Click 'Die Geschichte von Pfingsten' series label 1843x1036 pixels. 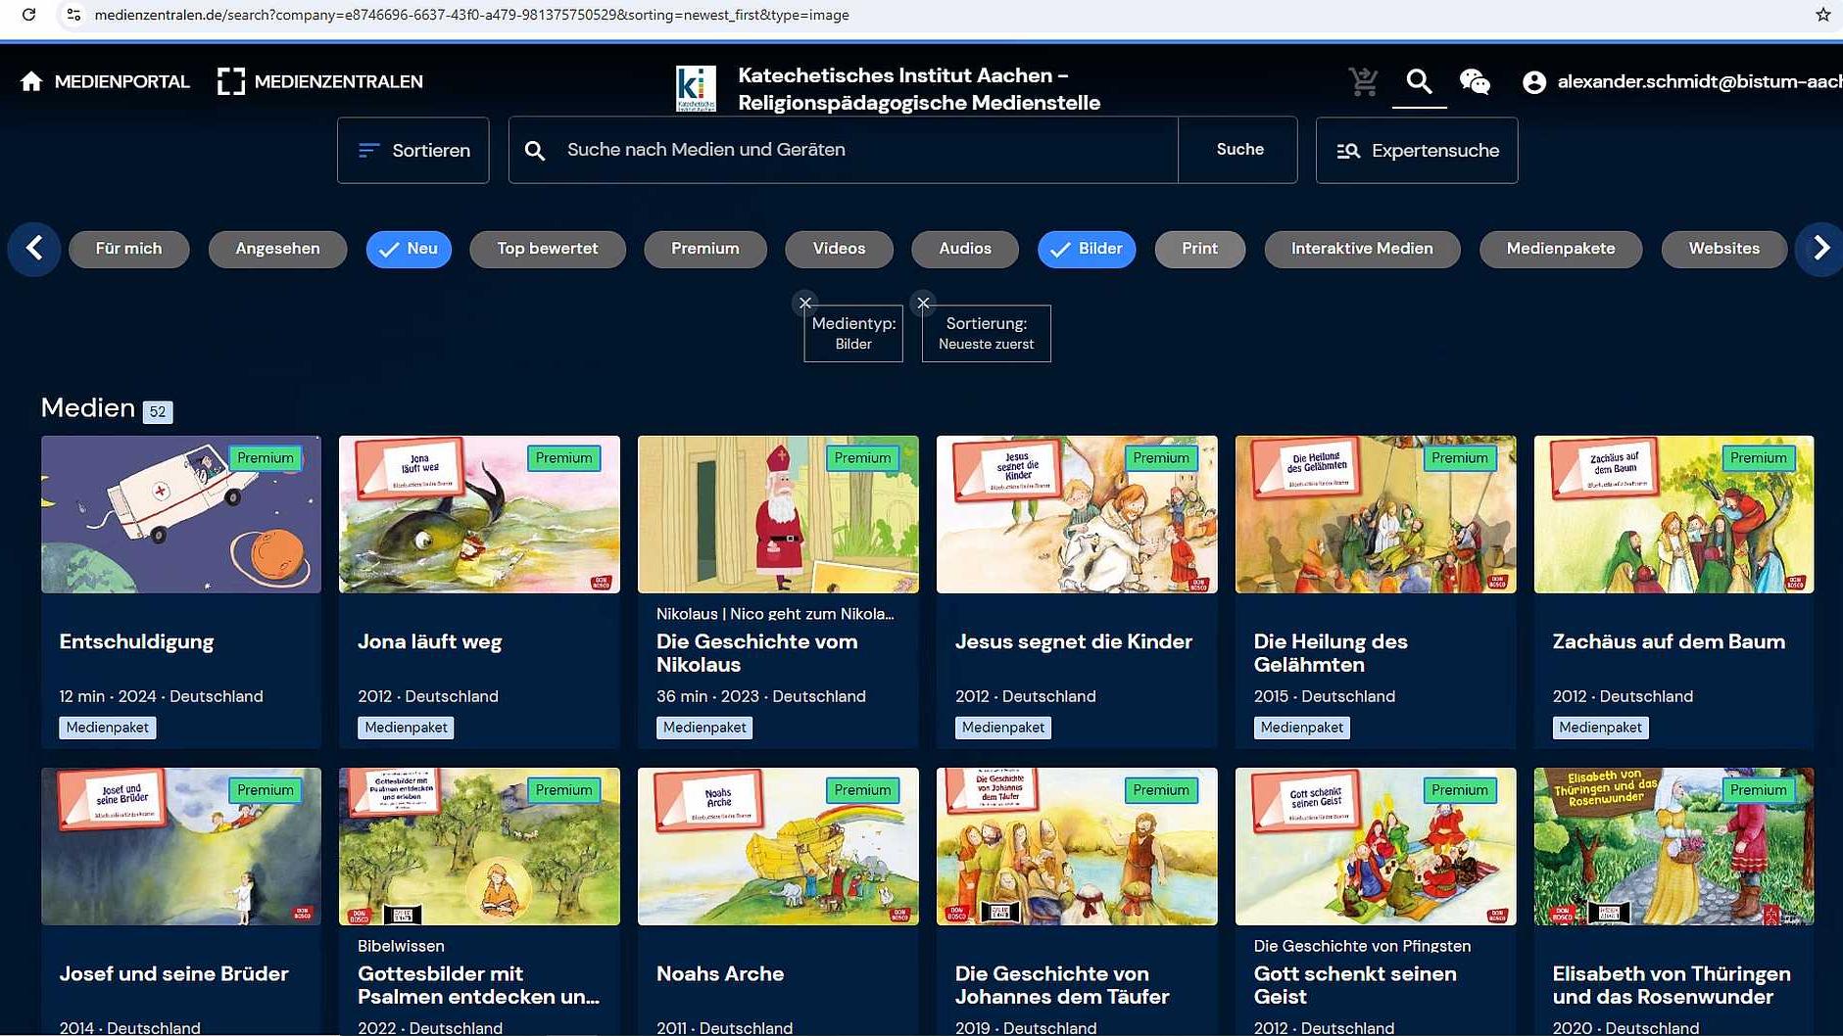[x=1362, y=946]
